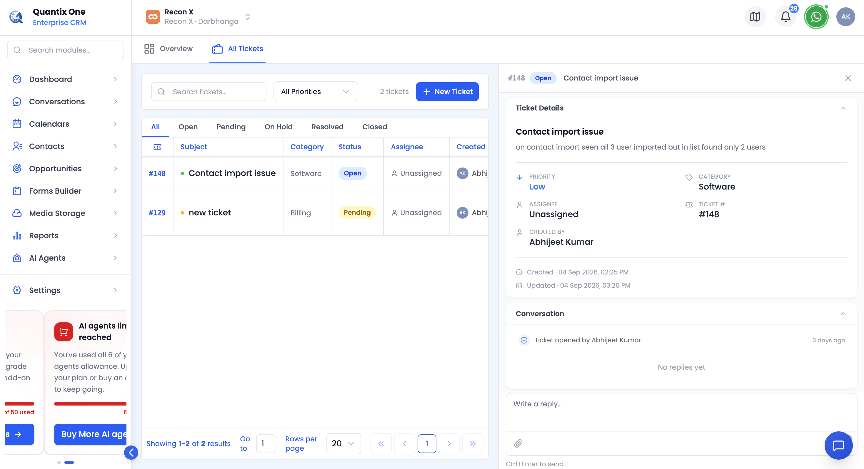
Task: Click the Dashboard sidebar icon
Action: point(17,79)
